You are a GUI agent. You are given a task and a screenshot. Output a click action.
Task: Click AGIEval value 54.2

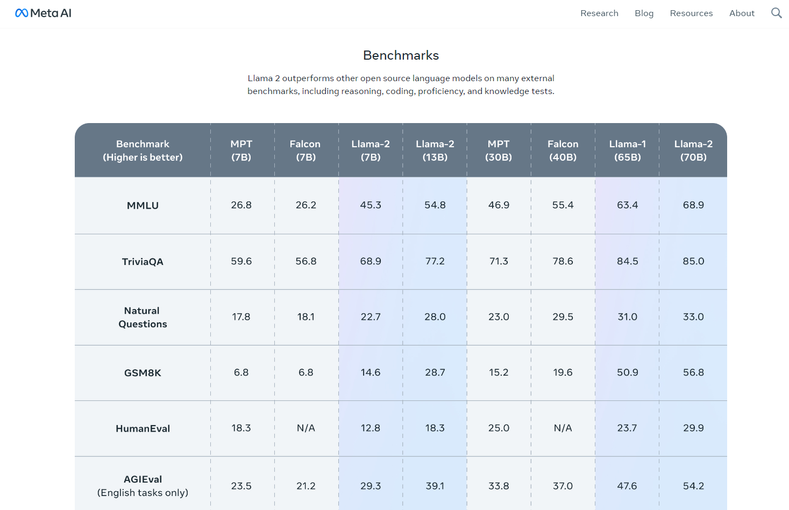click(693, 486)
